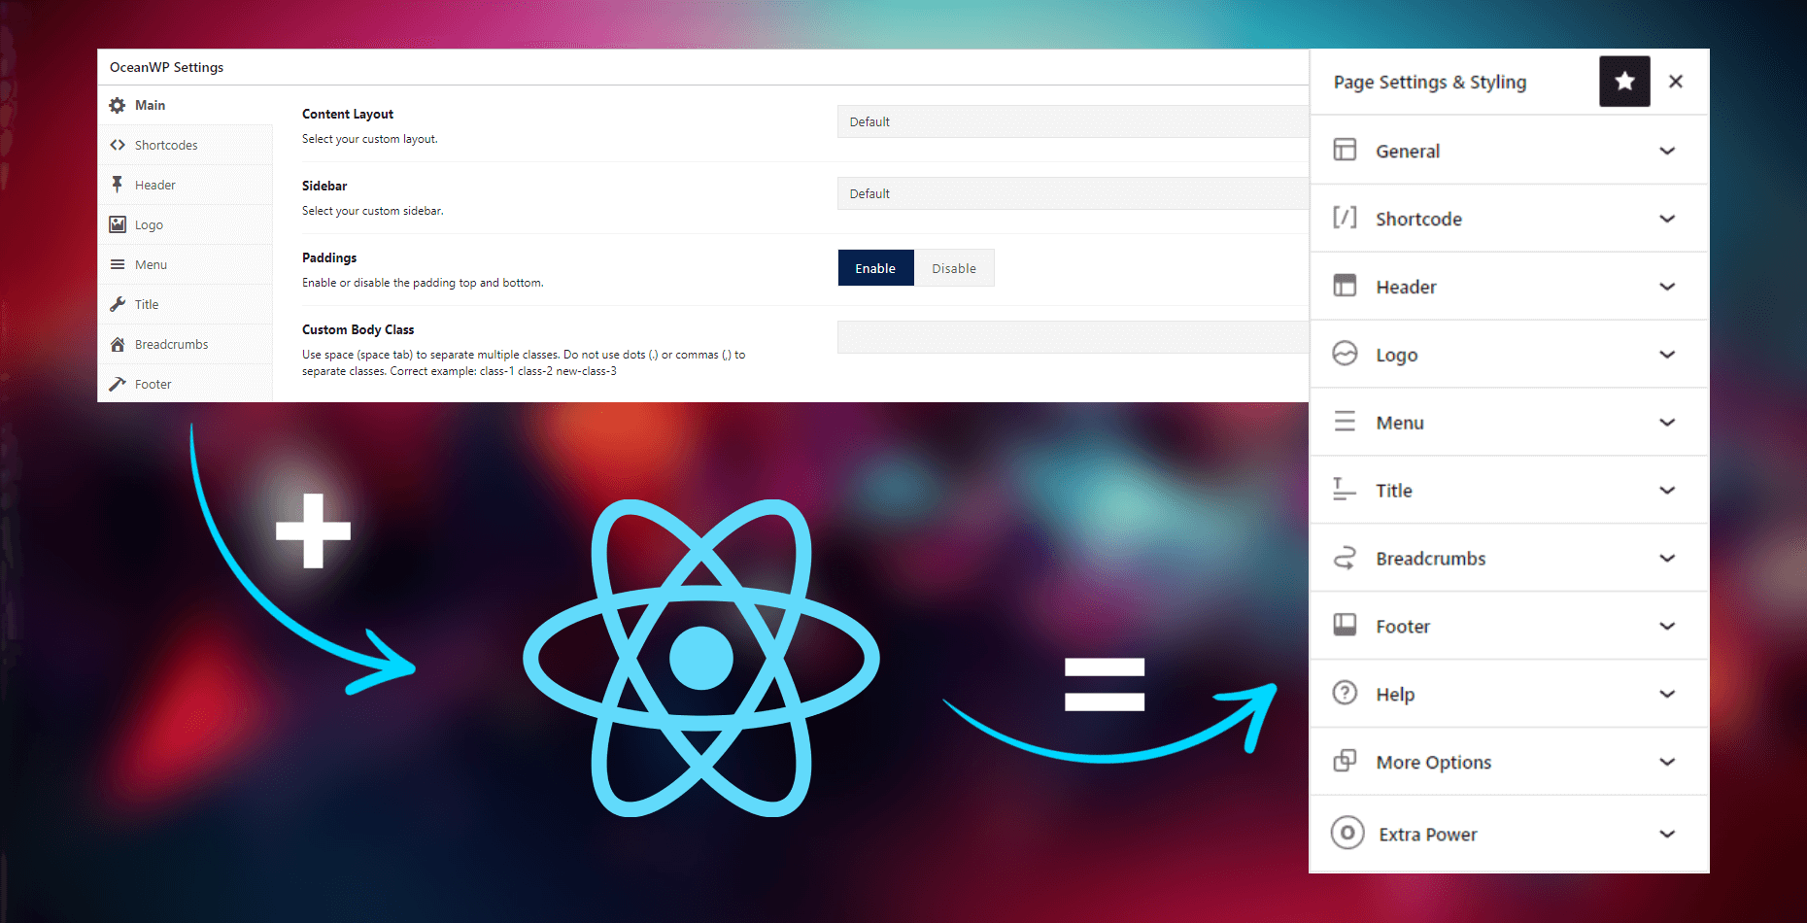Click the Extra Power section label
Viewport: 1807px width, 923px height.
pyautogui.click(x=1428, y=835)
